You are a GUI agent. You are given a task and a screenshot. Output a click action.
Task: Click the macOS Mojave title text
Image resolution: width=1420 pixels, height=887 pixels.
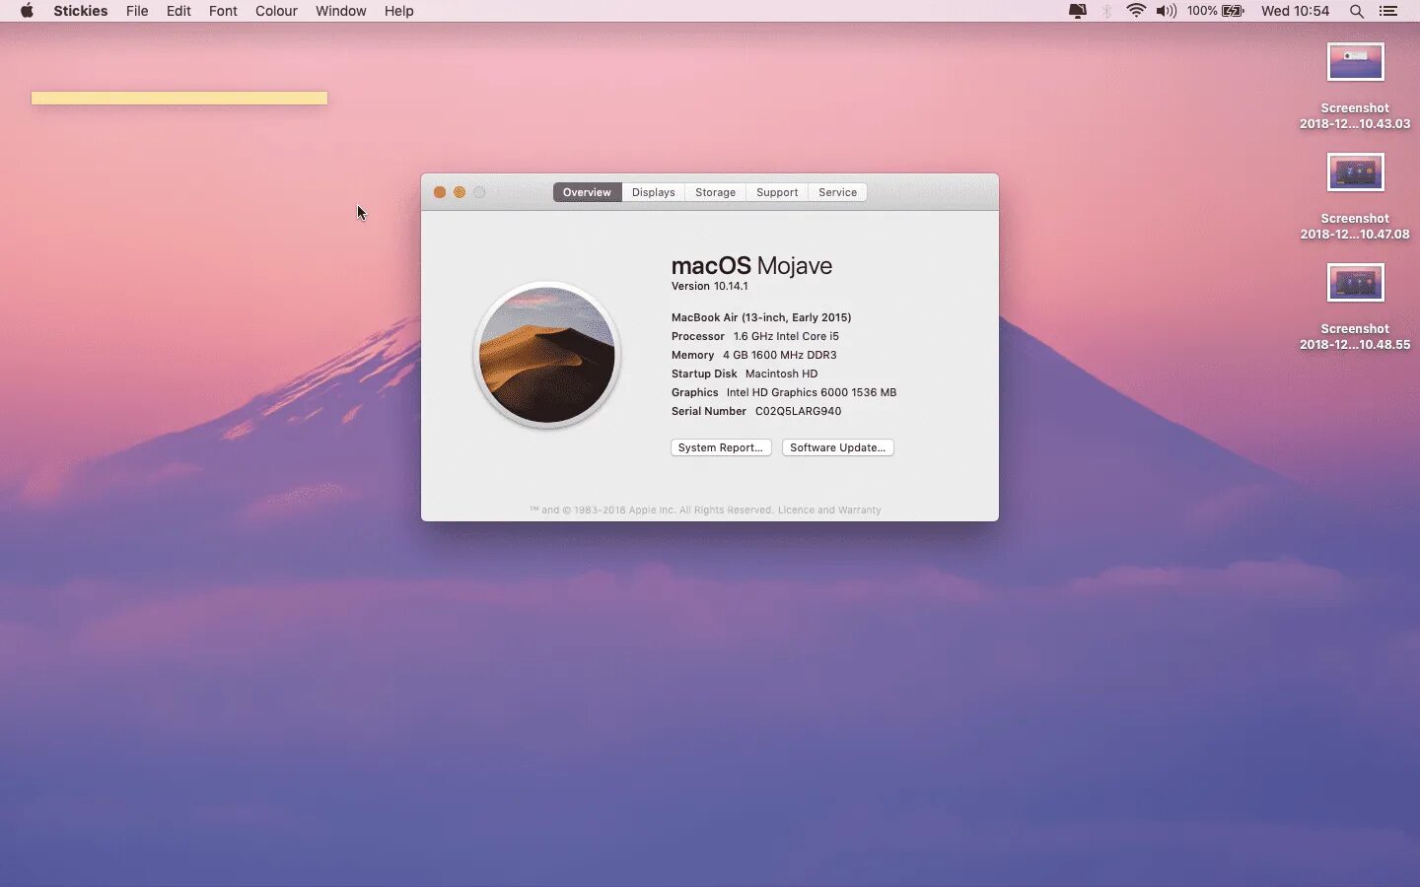751,265
